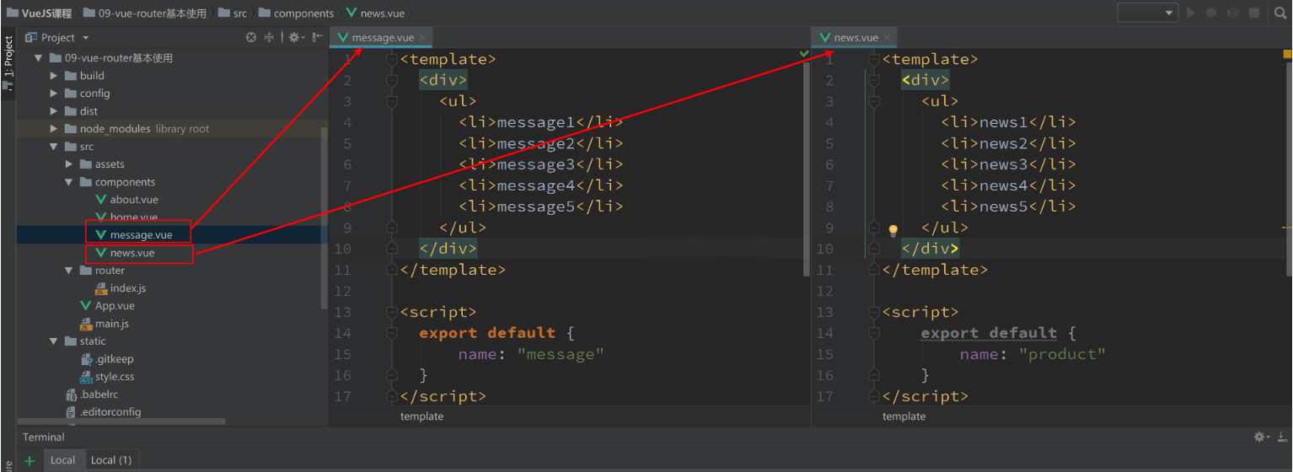Open the Terminal panel settings gear
This screenshot has width=1293, height=472.
point(1262,437)
